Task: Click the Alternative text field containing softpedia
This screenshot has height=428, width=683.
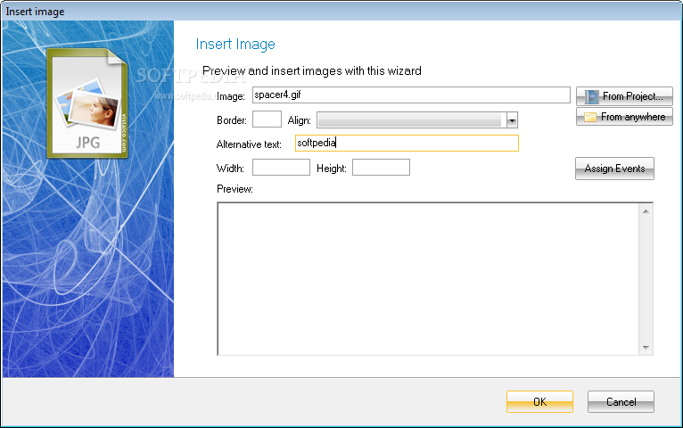Action: point(406,144)
